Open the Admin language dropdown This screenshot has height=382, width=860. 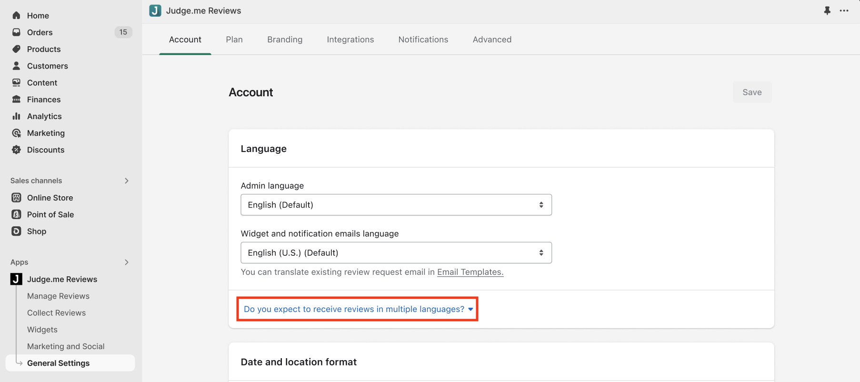click(396, 205)
